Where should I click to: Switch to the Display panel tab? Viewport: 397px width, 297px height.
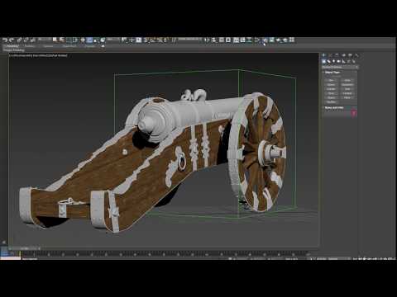pos(350,55)
